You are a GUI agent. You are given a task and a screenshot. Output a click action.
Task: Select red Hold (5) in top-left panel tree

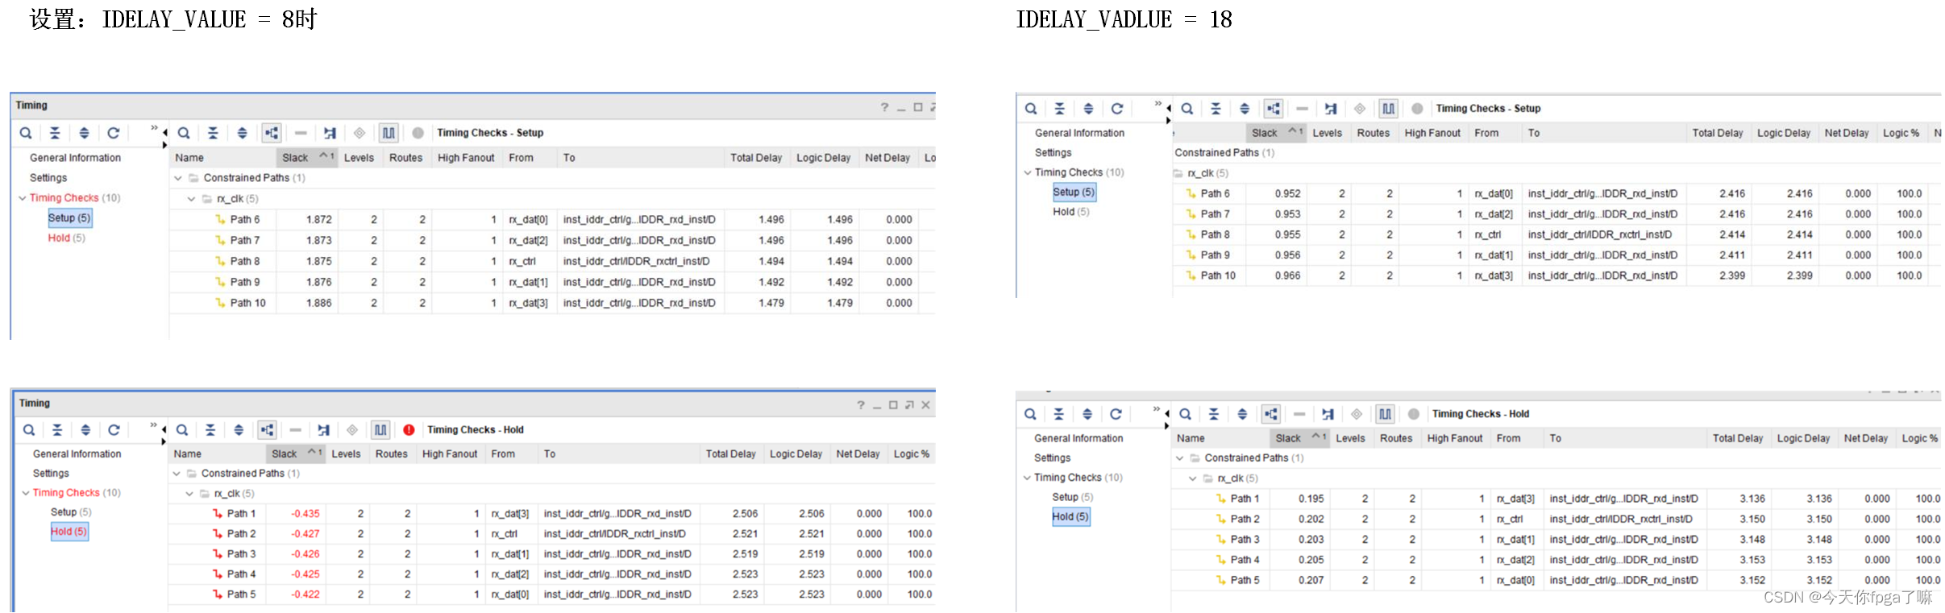point(66,238)
